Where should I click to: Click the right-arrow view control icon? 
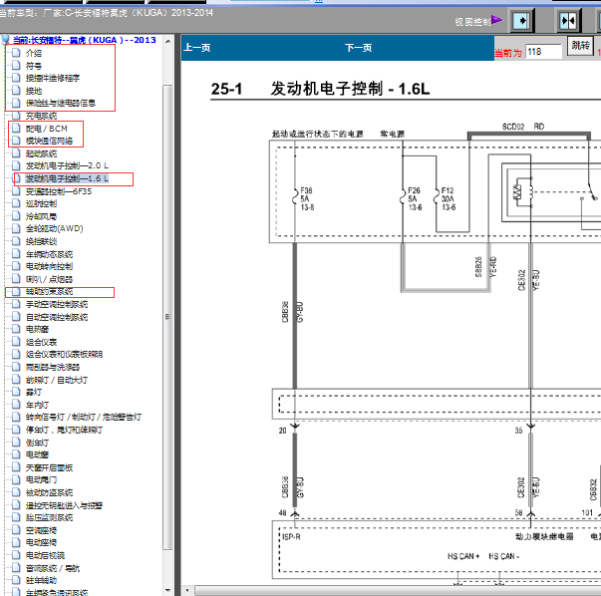point(521,20)
